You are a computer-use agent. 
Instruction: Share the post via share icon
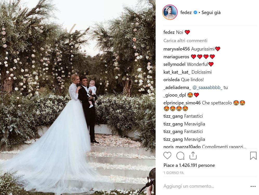coord(193,156)
